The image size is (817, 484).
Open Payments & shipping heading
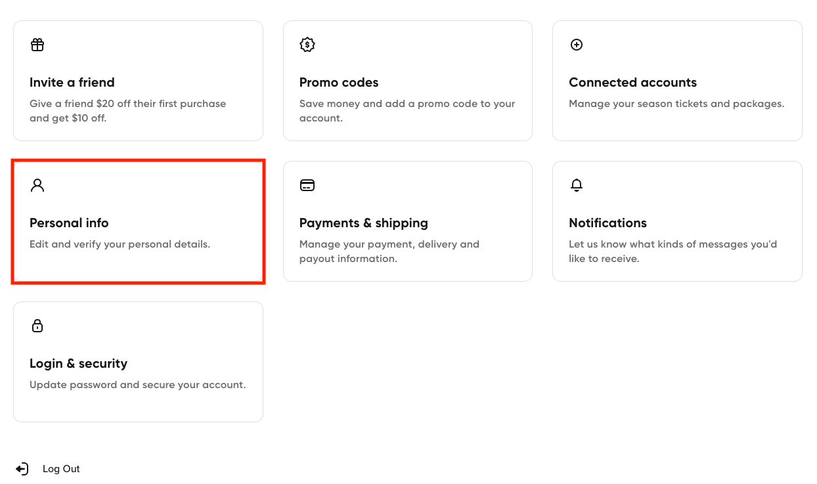[x=363, y=223]
